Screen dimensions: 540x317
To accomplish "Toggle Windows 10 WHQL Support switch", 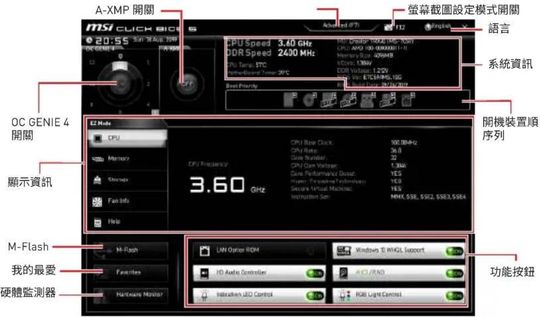I will (455, 251).
